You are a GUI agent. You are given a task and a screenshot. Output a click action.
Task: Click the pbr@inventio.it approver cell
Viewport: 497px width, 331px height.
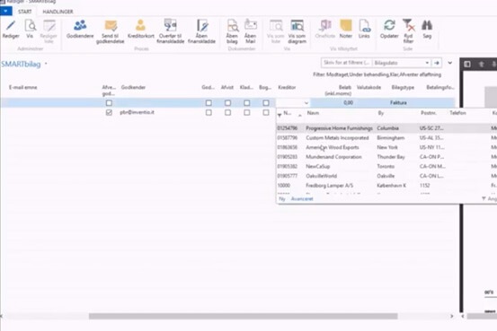(x=137, y=112)
